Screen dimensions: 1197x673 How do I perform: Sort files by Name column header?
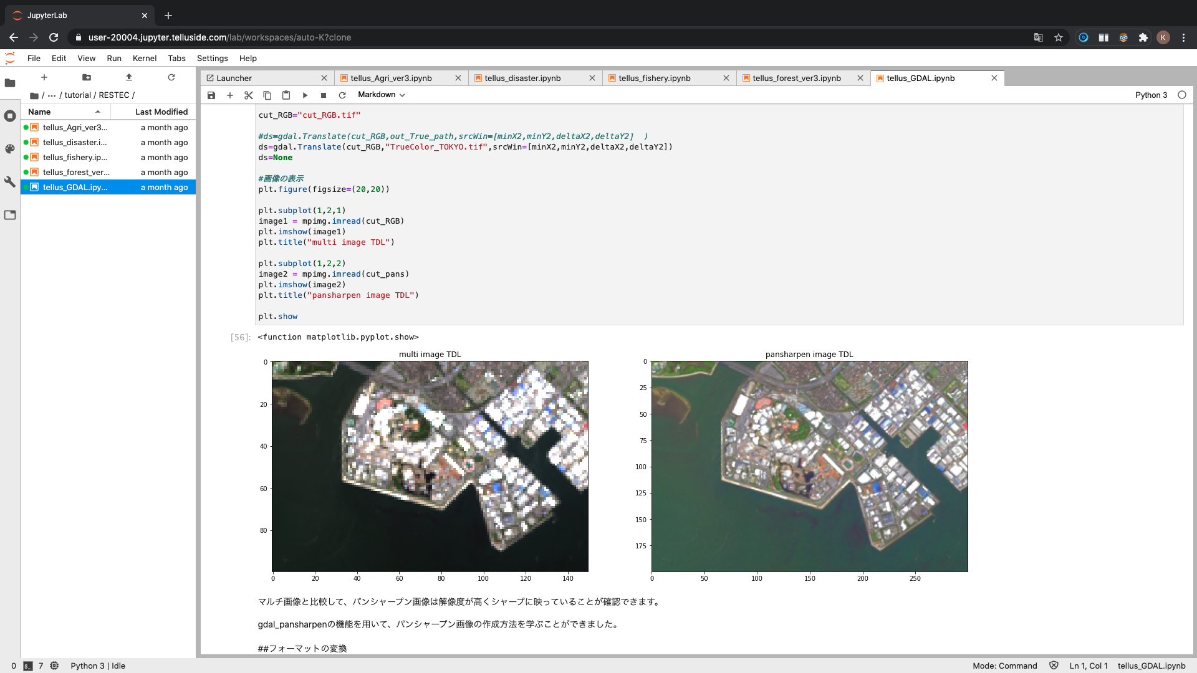pos(65,112)
